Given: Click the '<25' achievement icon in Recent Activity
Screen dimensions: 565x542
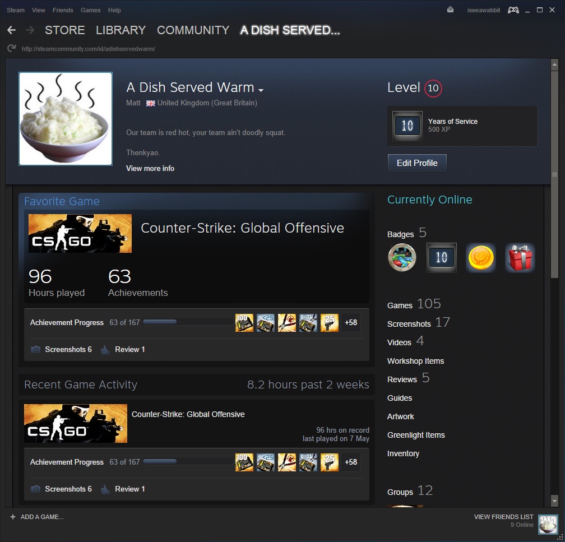Looking at the screenshot, I should pyautogui.click(x=266, y=462).
